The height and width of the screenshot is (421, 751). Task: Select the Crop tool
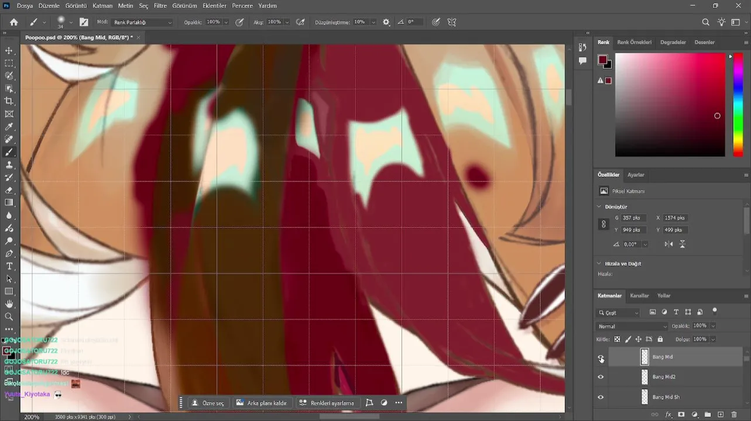coord(9,101)
